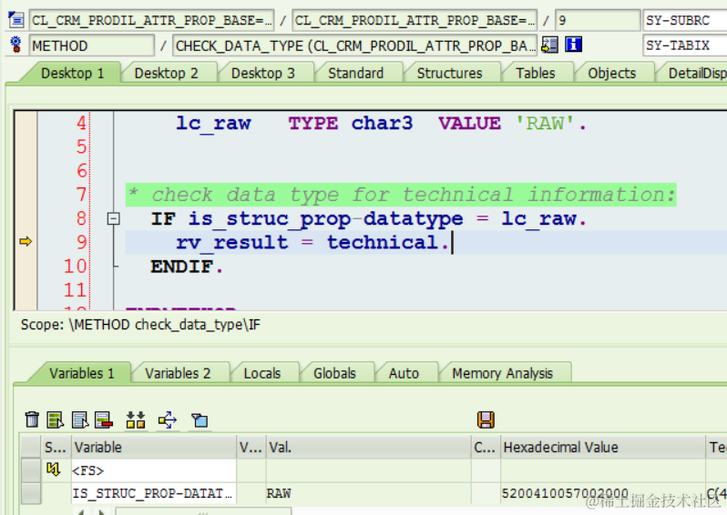The image size is (727, 515).
Task: Open the Standard tab
Action: [x=355, y=73]
